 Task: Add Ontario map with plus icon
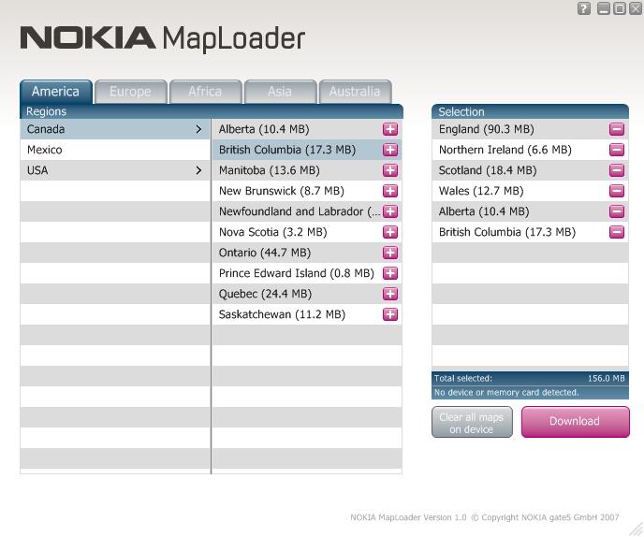coord(389,253)
